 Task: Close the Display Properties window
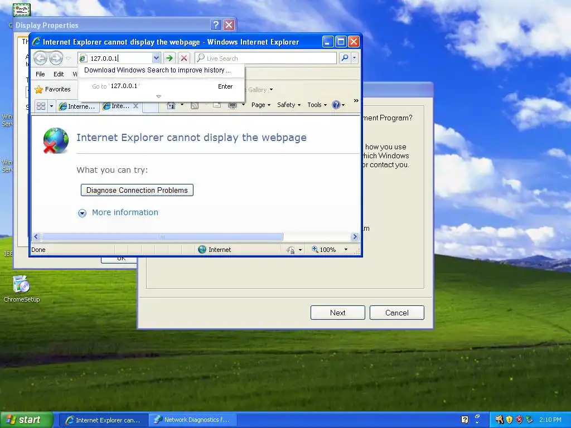click(x=229, y=25)
